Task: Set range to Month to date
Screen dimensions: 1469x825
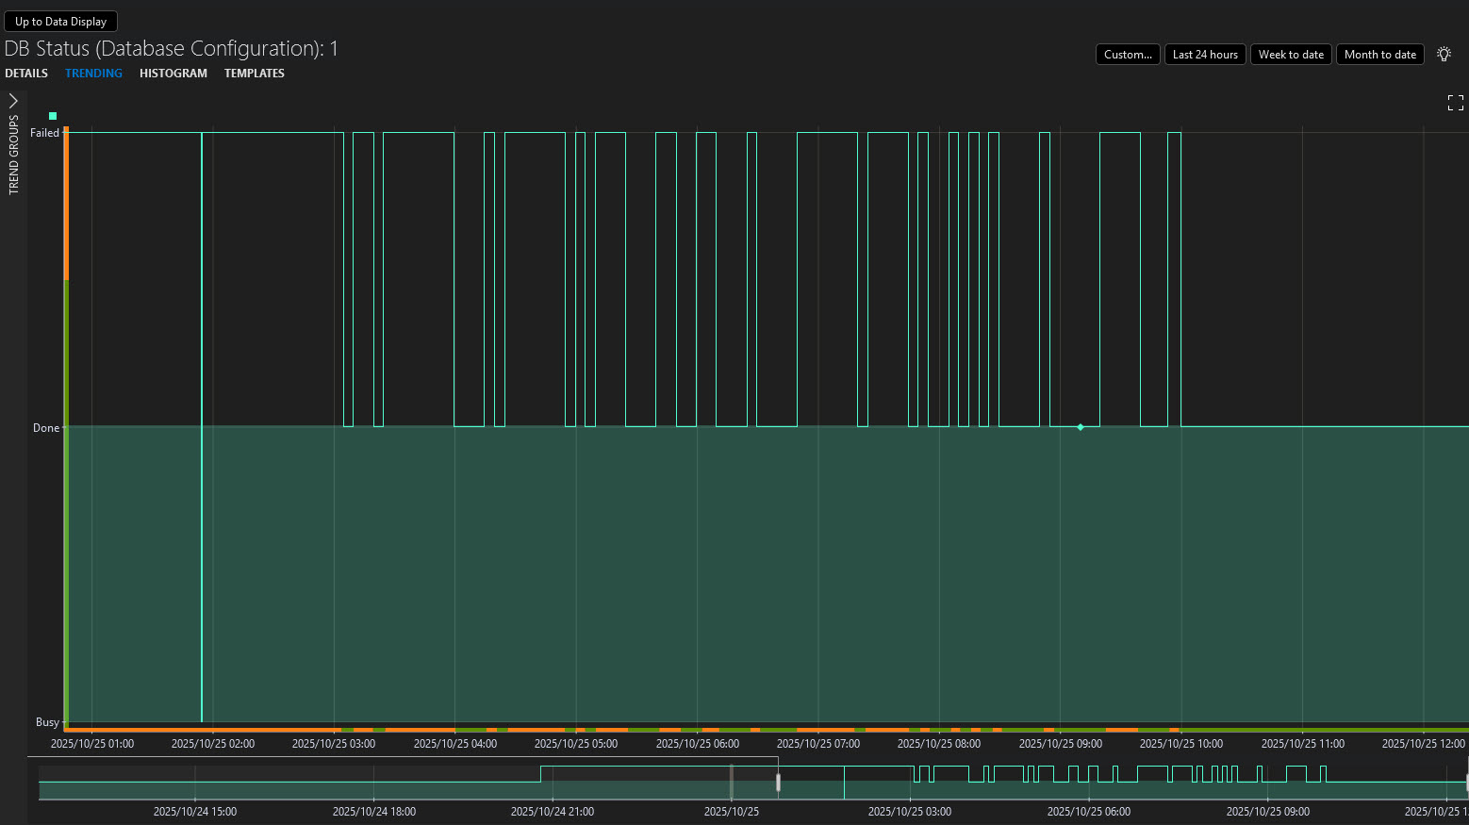Action: [1379, 55]
